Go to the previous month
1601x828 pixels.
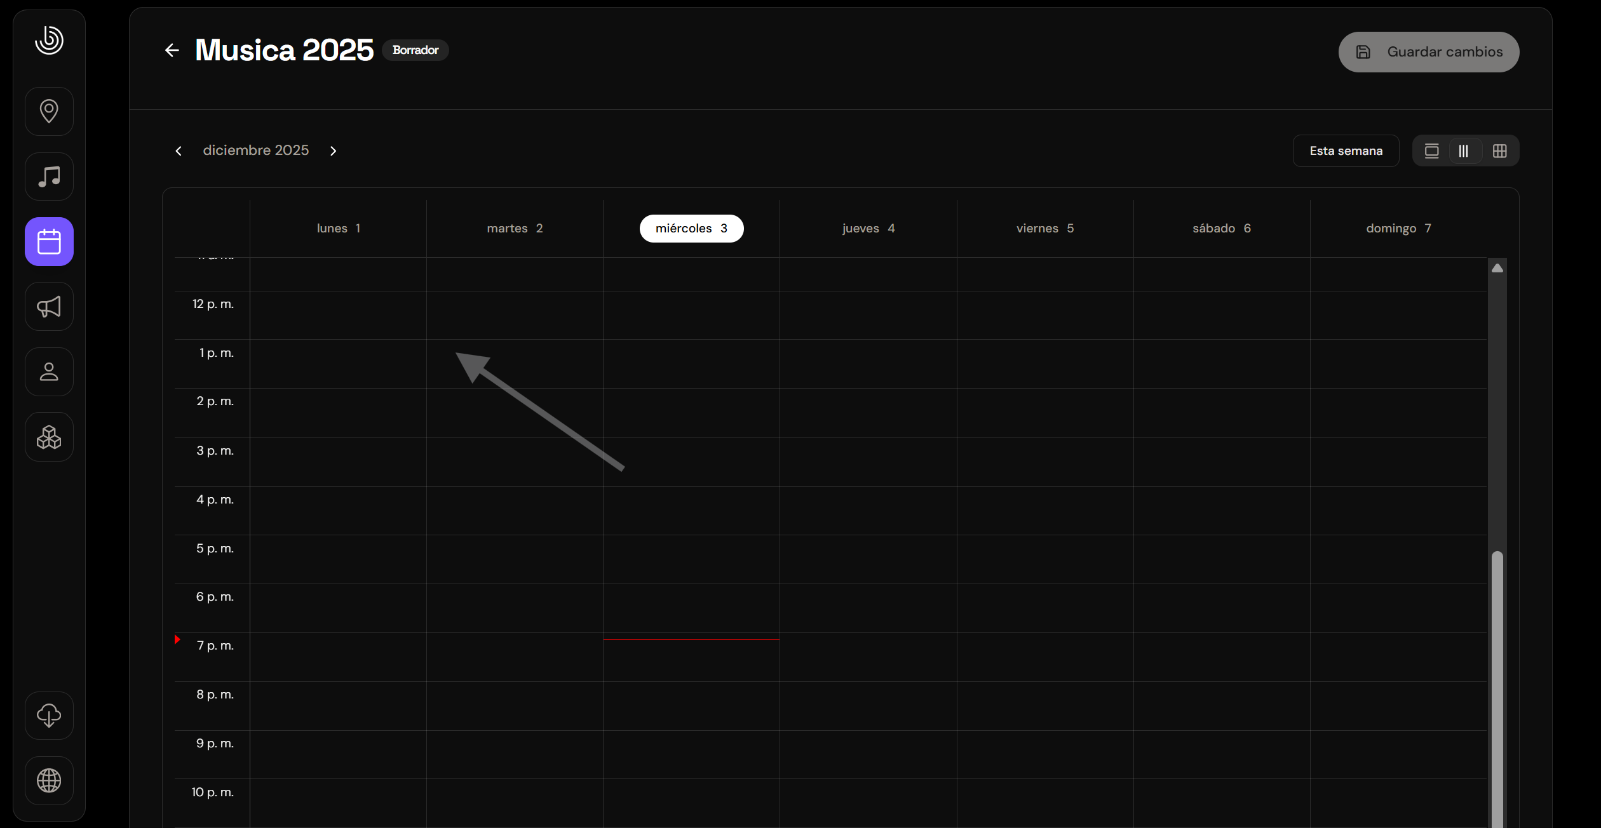(x=179, y=151)
